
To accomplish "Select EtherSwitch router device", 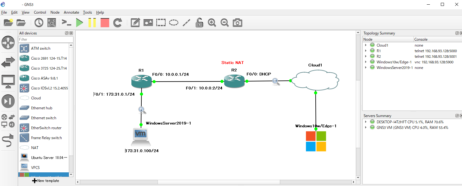I will coord(44,128).
